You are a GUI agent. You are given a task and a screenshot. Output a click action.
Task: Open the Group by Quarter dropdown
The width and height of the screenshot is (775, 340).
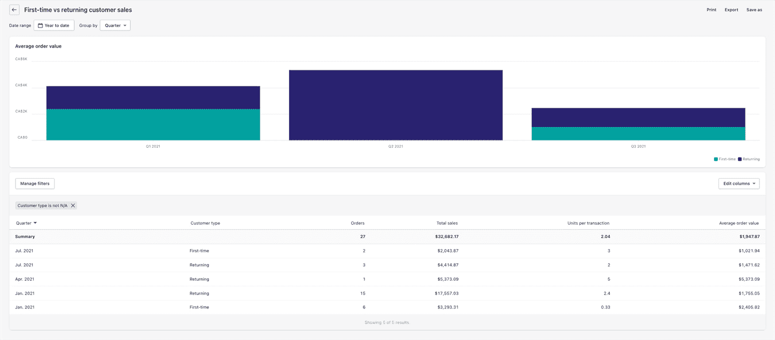pyautogui.click(x=115, y=26)
